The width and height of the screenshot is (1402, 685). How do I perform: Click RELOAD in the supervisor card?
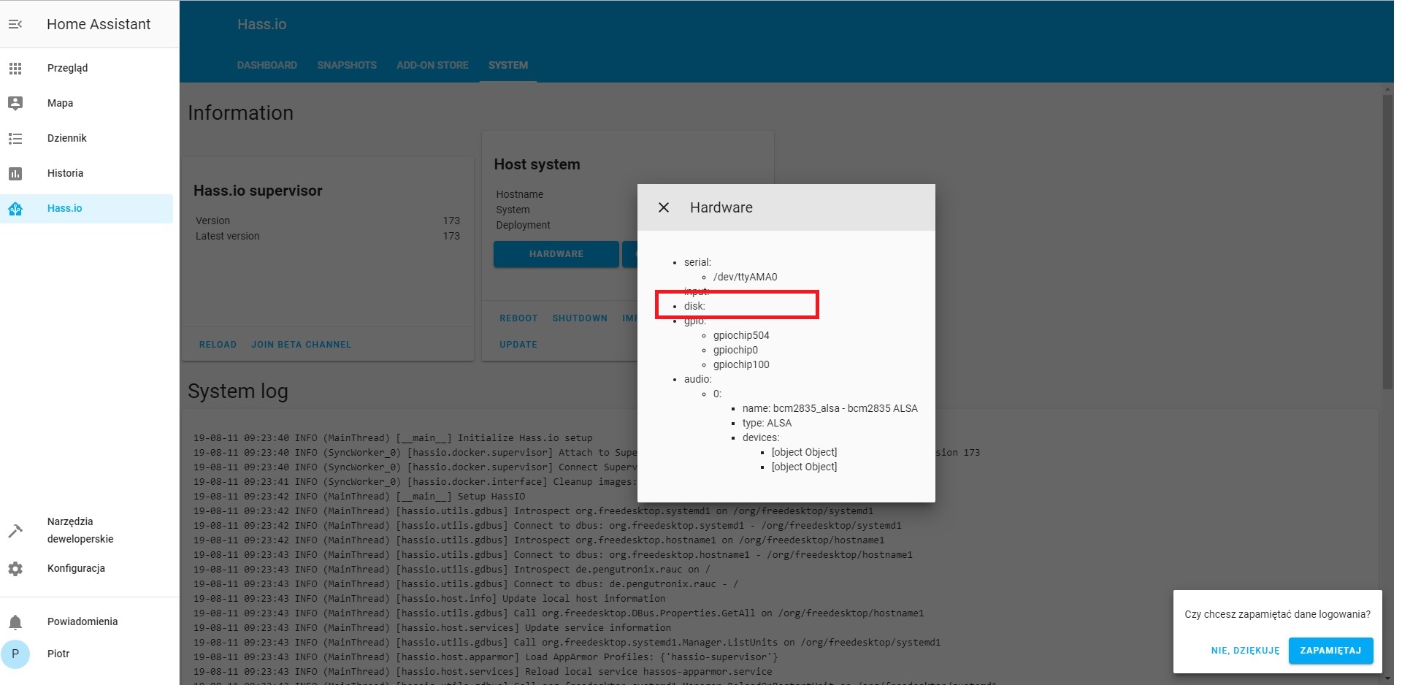(x=218, y=345)
